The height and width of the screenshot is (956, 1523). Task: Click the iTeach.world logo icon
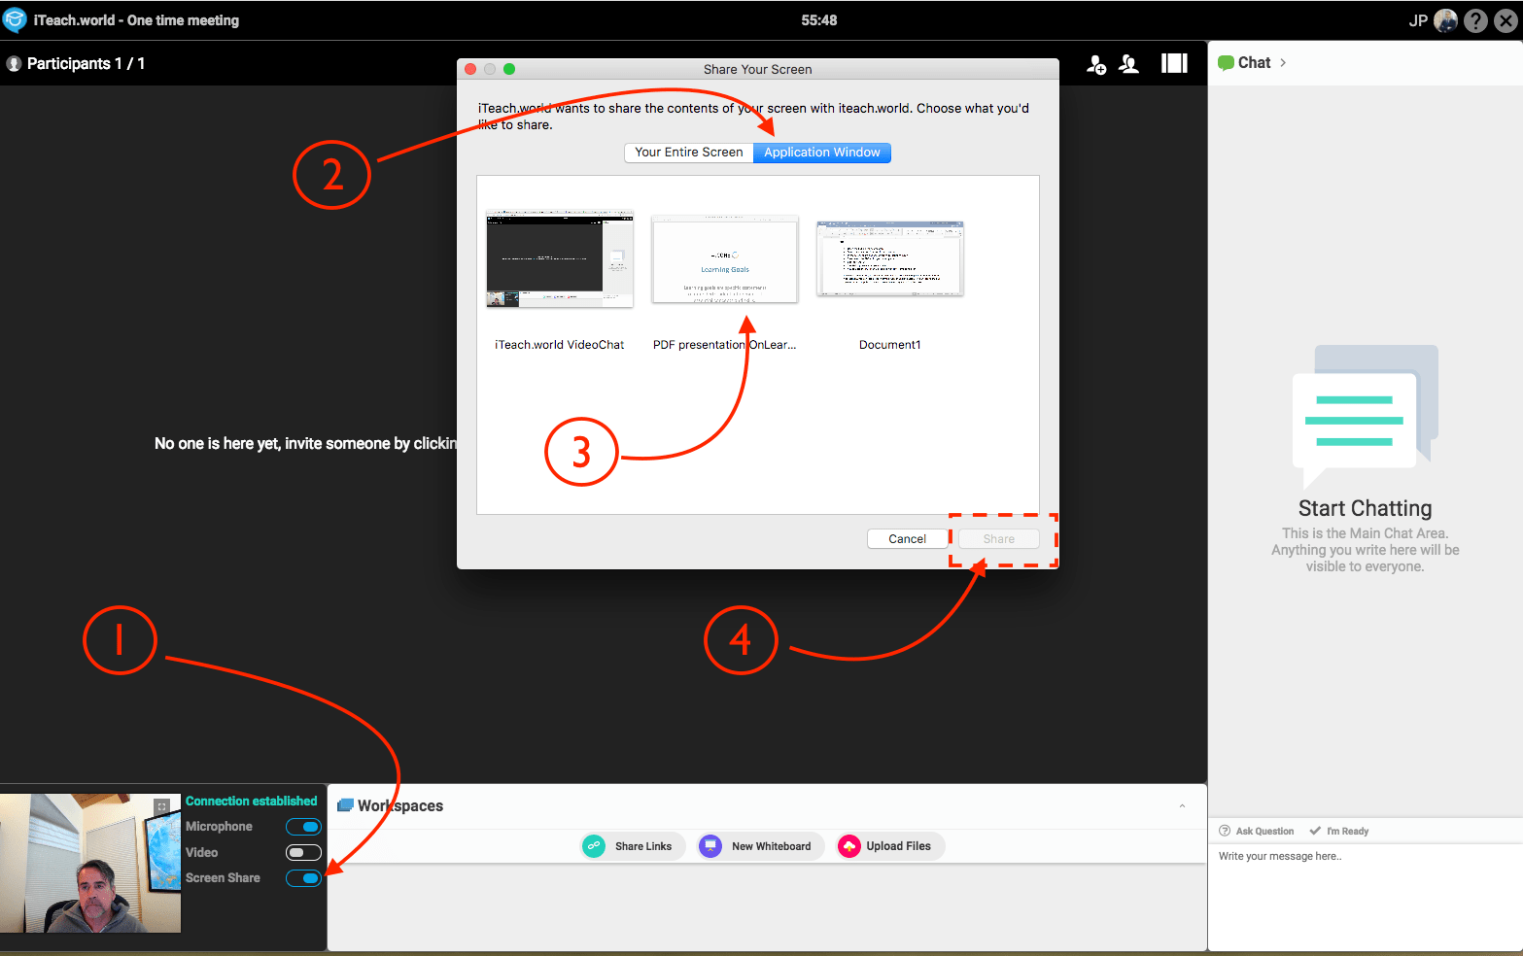pos(15,20)
